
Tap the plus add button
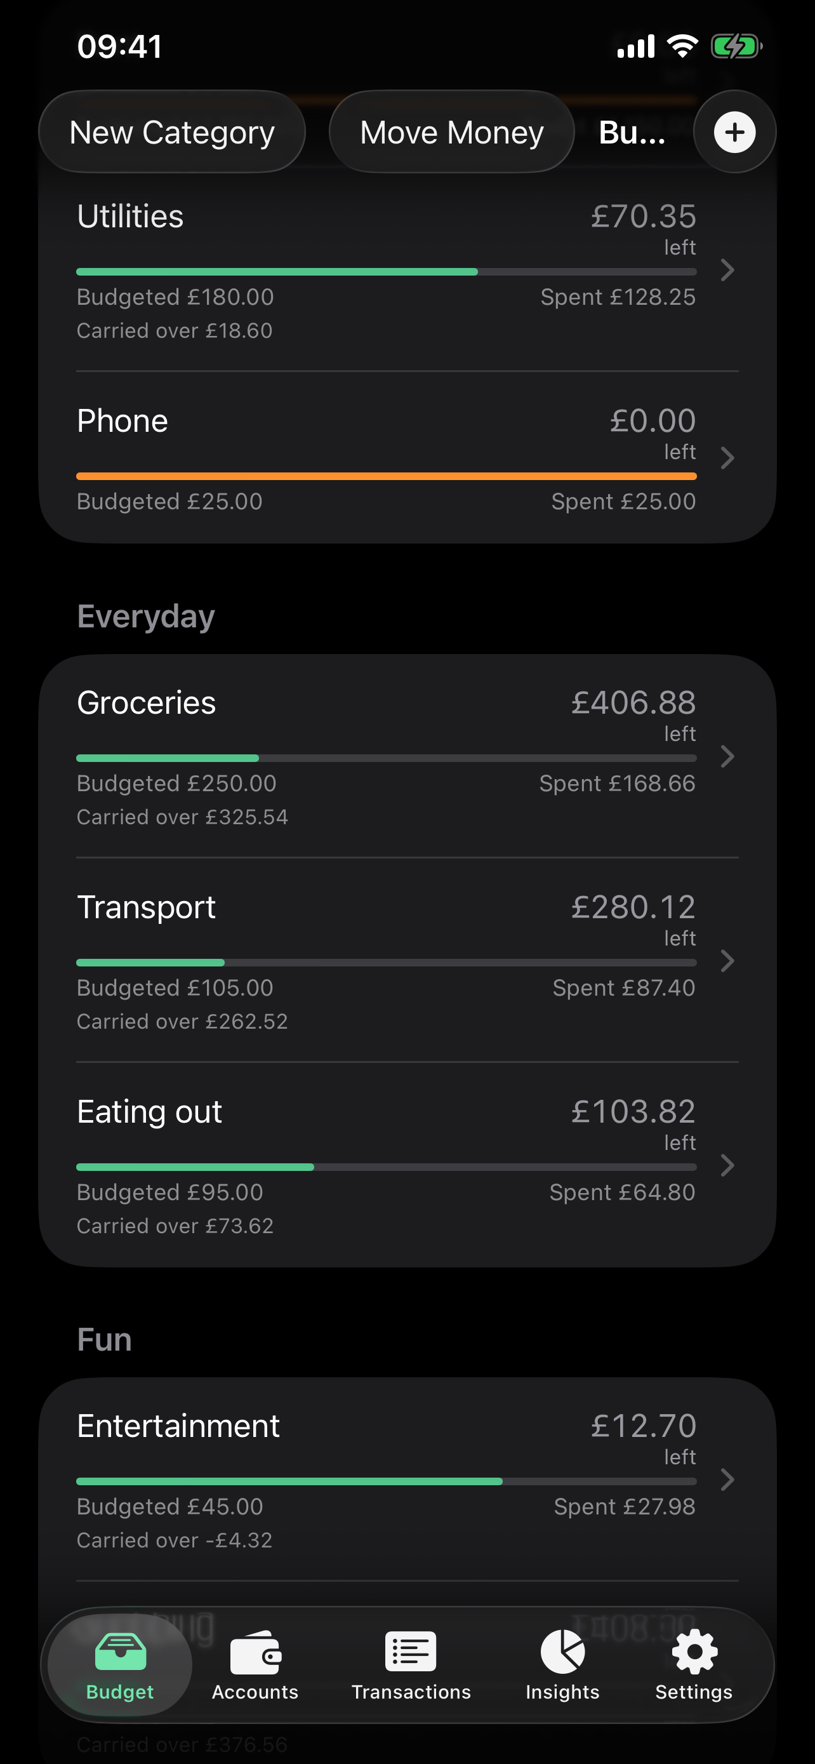(734, 131)
